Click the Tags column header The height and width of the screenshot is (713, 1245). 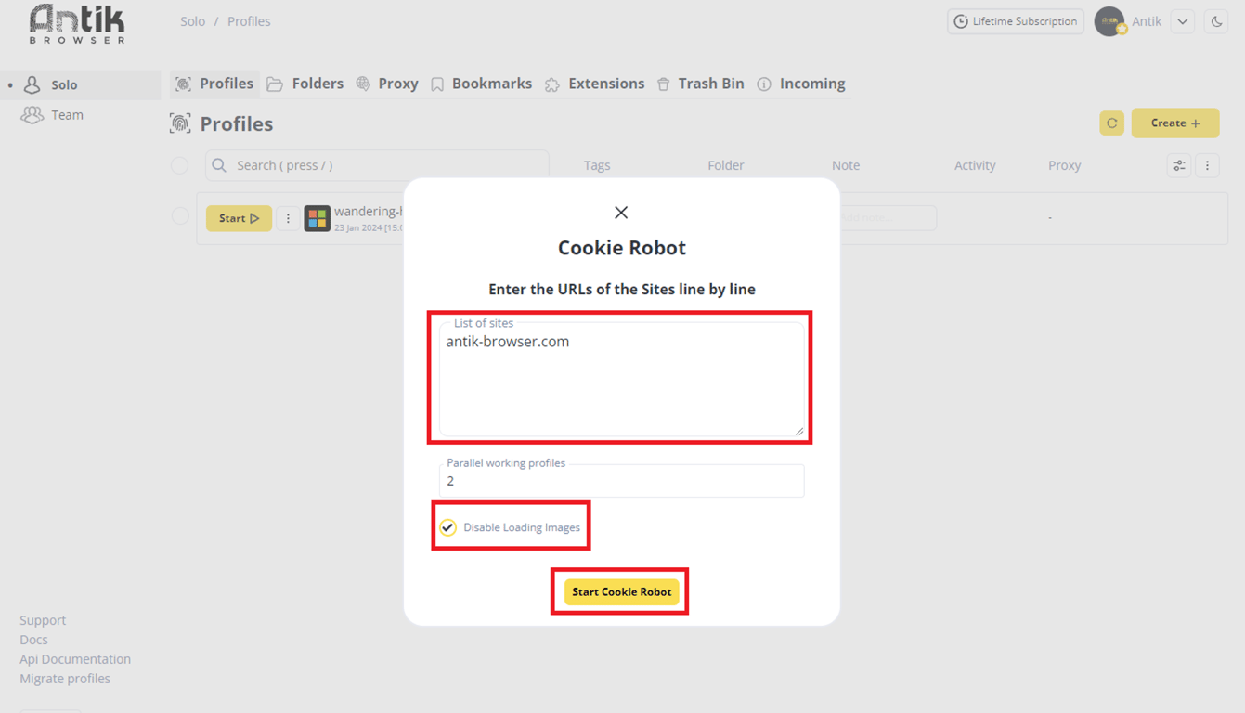[x=597, y=165]
